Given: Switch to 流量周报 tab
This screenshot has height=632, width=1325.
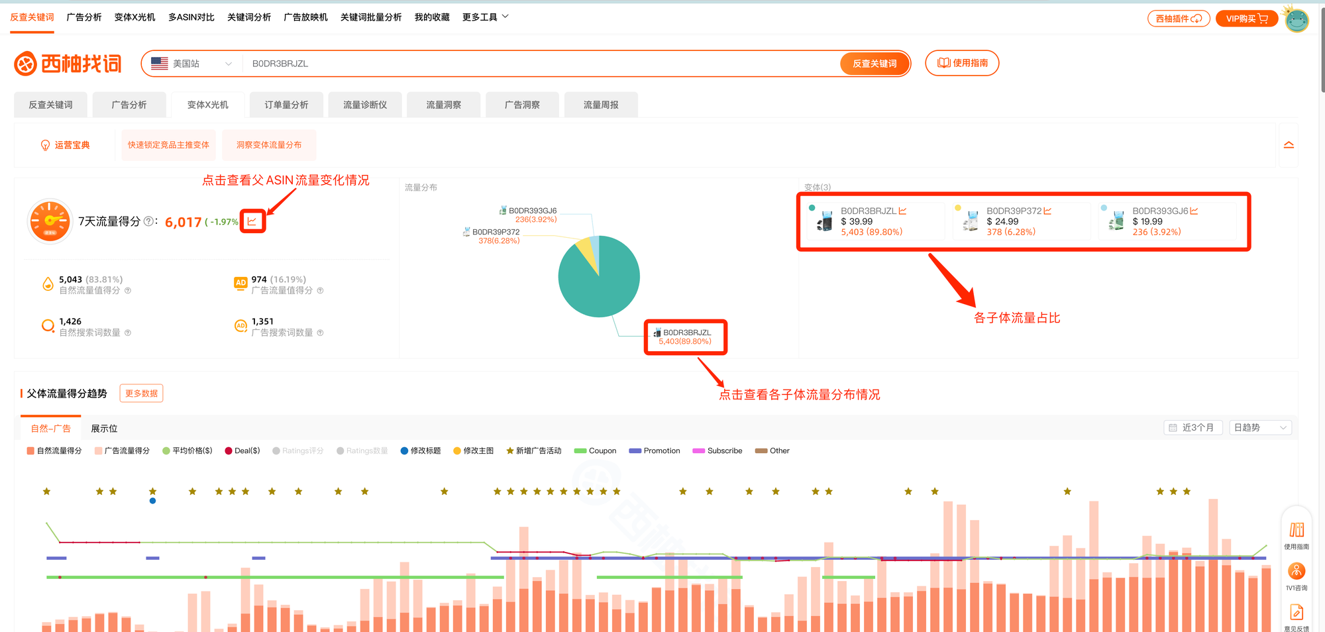Looking at the screenshot, I should click(601, 105).
